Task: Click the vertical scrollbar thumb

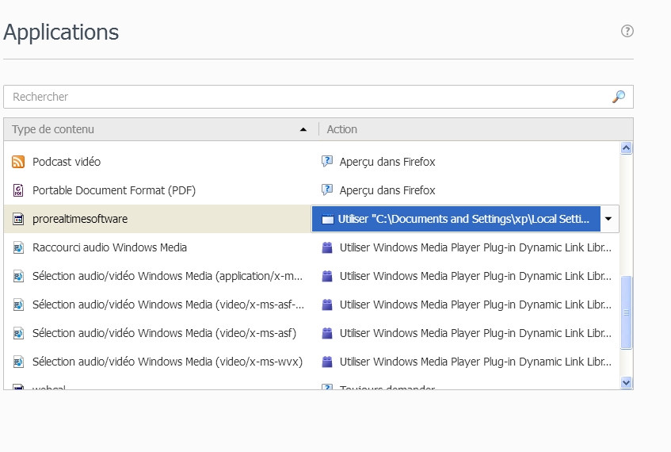Action: 627,312
